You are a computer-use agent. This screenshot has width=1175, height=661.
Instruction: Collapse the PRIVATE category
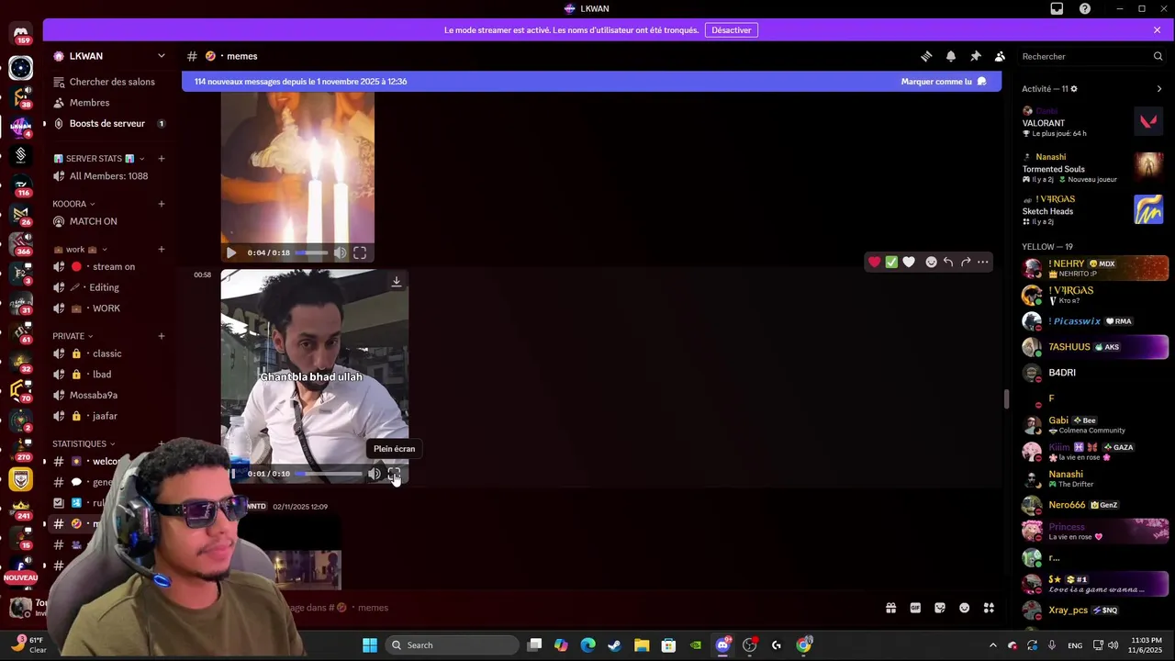tap(73, 336)
